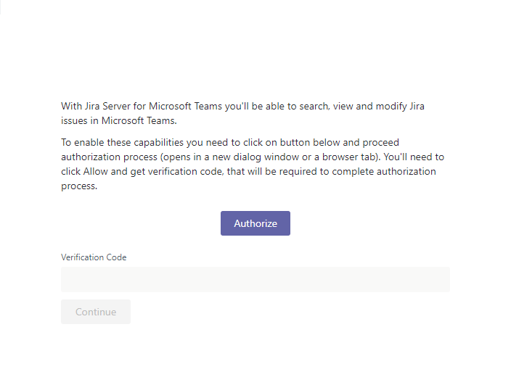Click the left edge of the verification code field
The height and width of the screenshot is (377, 511).
pyautogui.click(x=67, y=279)
